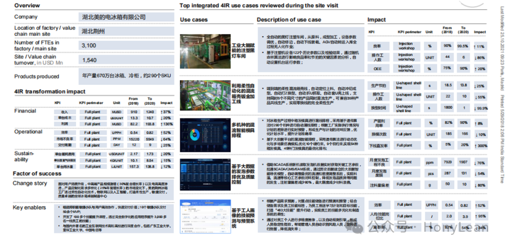Click the Description of use case header

point(289,20)
